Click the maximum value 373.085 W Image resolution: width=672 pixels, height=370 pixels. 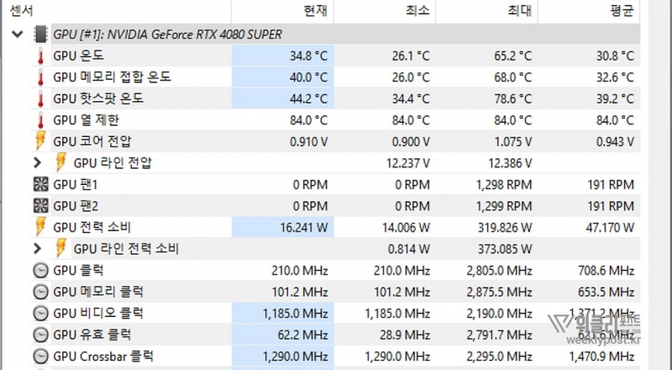click(x=505, y=249)
